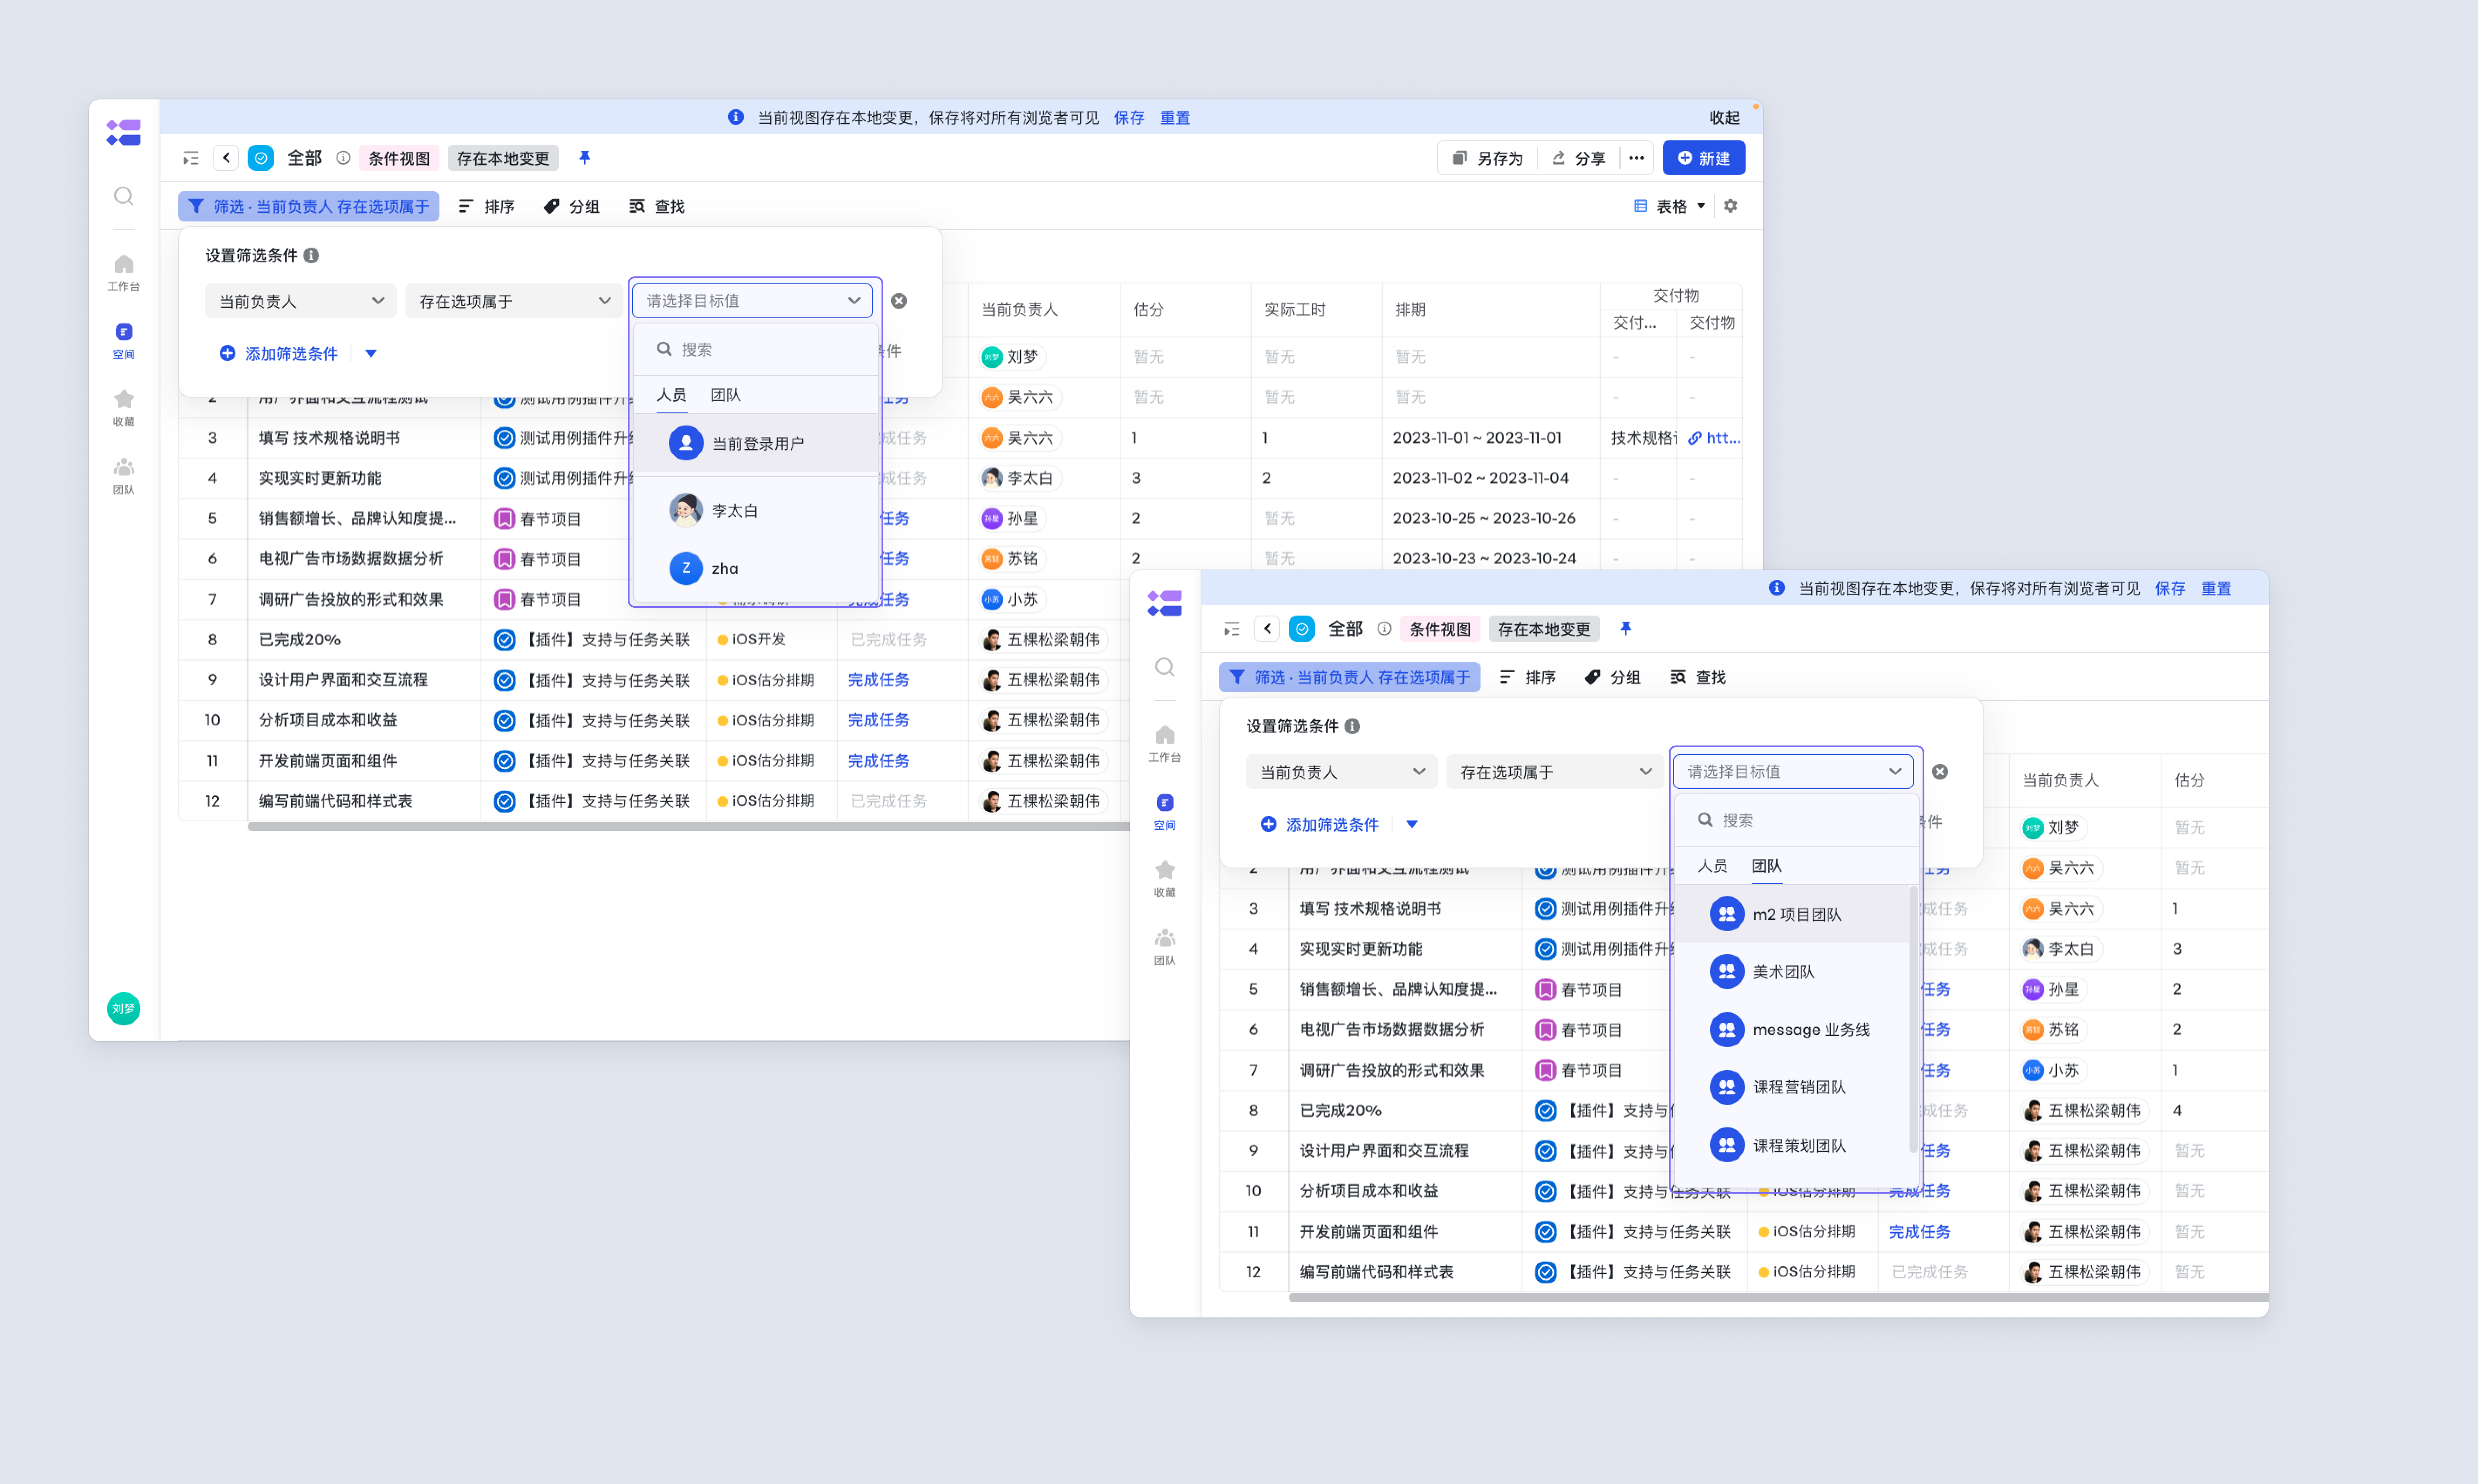Screen dimensions: 2478x1484
Task: Click 添加筛选条件 in the back window
Action: tap(279, 354)
